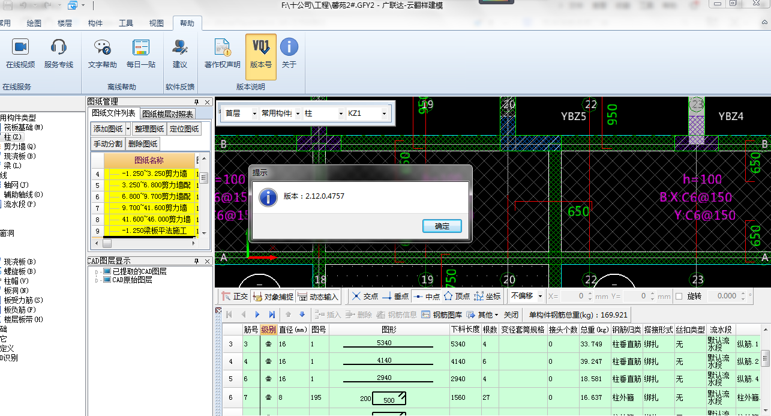Image resolution: width=771 pixels, height=416 pixels.
Task: Click drawing list horizontal scrollbar thumb
Action: [x=107, y=244]
